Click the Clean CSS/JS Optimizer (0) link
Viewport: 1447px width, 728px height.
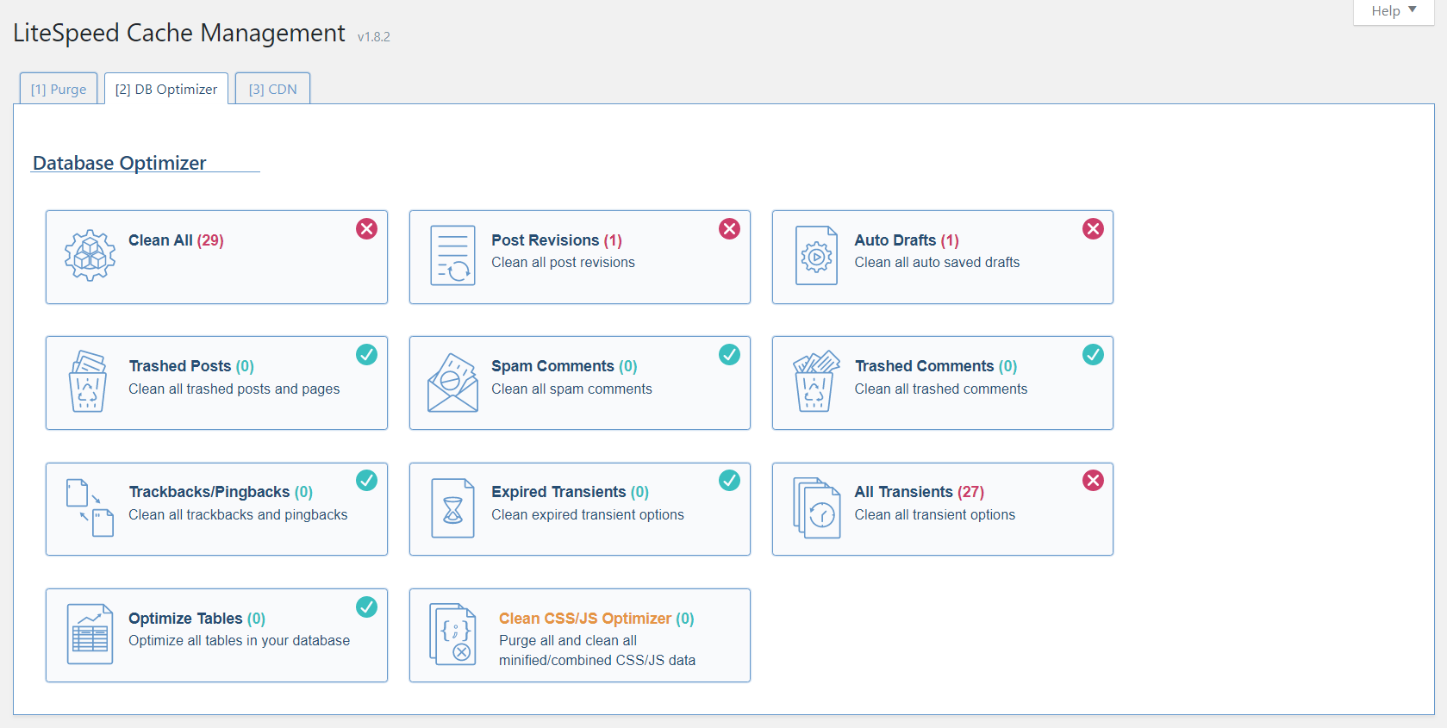596,619
